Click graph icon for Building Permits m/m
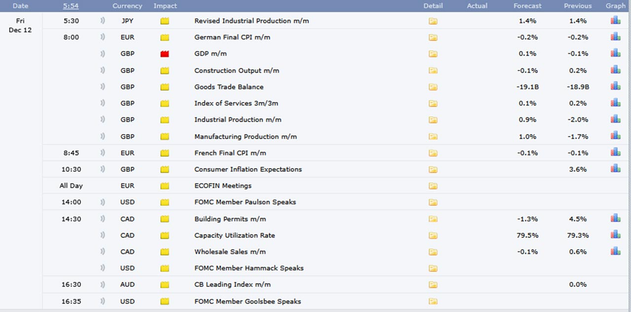This screenshot has width=631, height=312. tap(615, 218)
